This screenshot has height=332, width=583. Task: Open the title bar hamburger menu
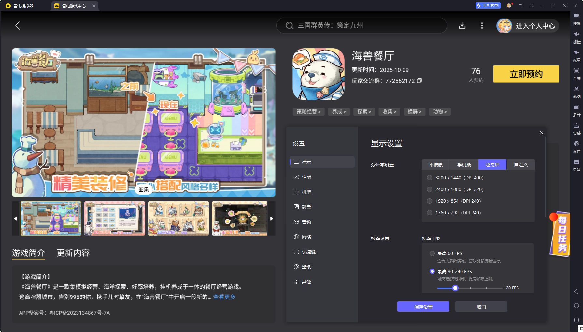coord(520,6)
